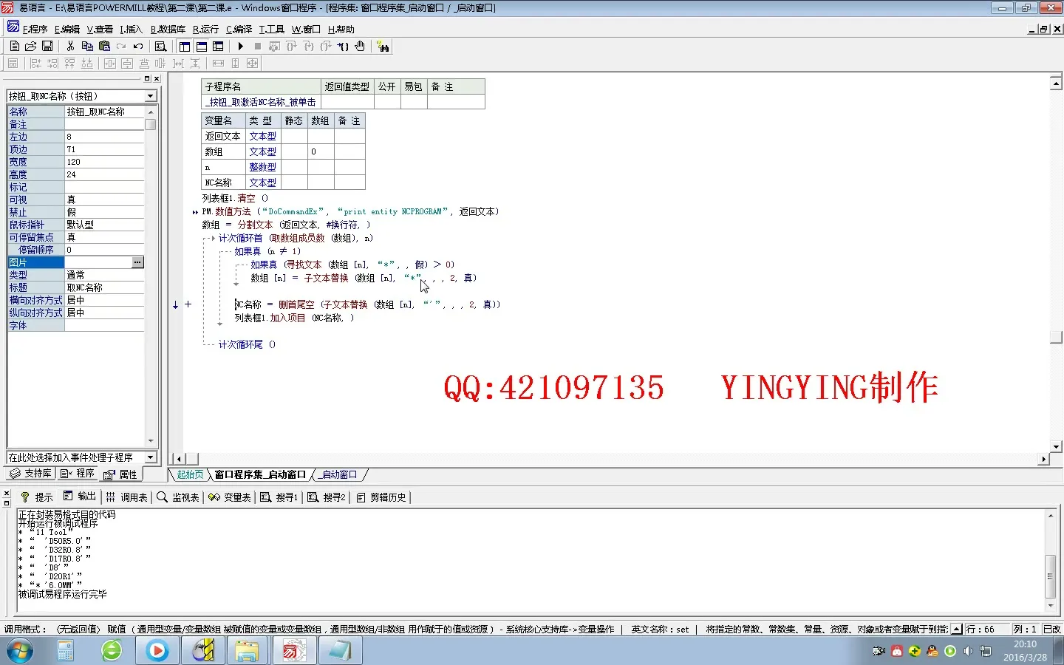Viewport: 1064px width, 665px height.
Task: Open the 变量表 output panel tab
Action: click(x=230, y=497)
